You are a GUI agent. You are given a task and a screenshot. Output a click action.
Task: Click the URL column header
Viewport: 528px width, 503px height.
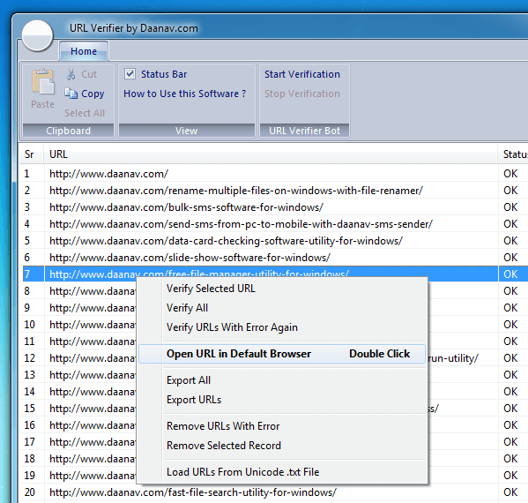click(271, 154)
